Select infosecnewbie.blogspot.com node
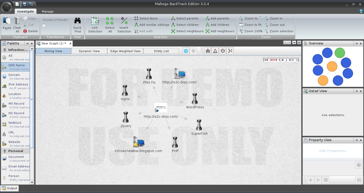364x193 pixels. click(138, 145)
